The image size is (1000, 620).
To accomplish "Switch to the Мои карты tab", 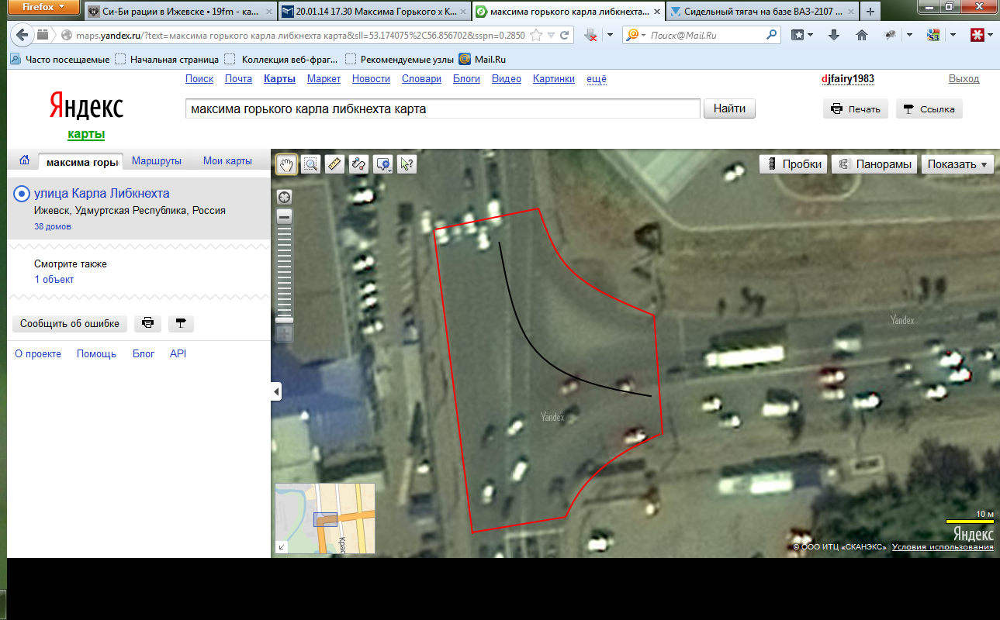I will 227,161.
